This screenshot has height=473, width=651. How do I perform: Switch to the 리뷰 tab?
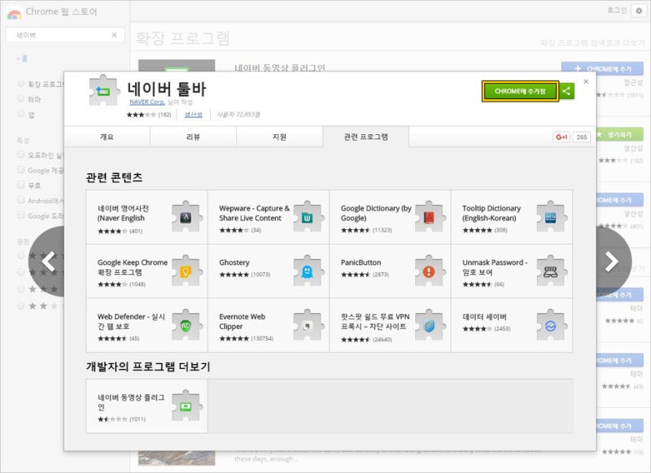click(193, 137)
